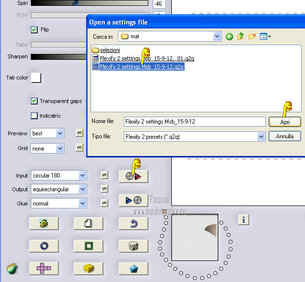Expand the Tipo file type dropdown
The width and height of the screenshot is (305, 282).
pyautogui.click(x=261, y=137)
